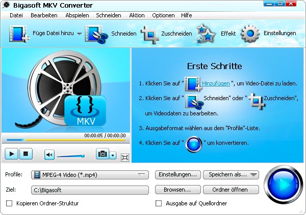The image size is (306, 215).
Task: Click the Zuschneiden toolbar label
Action: coord(176,34)
